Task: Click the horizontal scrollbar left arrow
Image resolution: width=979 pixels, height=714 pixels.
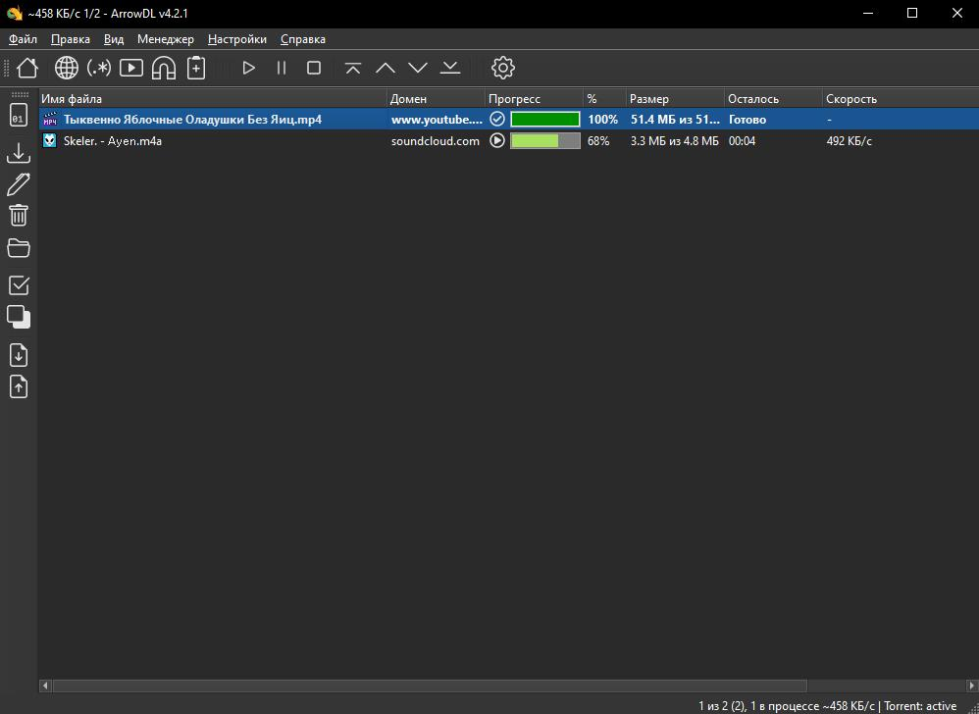Action: coord(45,686)
